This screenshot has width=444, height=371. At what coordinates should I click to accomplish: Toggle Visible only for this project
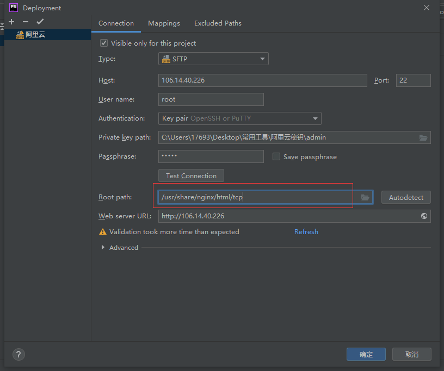point(104,43)
